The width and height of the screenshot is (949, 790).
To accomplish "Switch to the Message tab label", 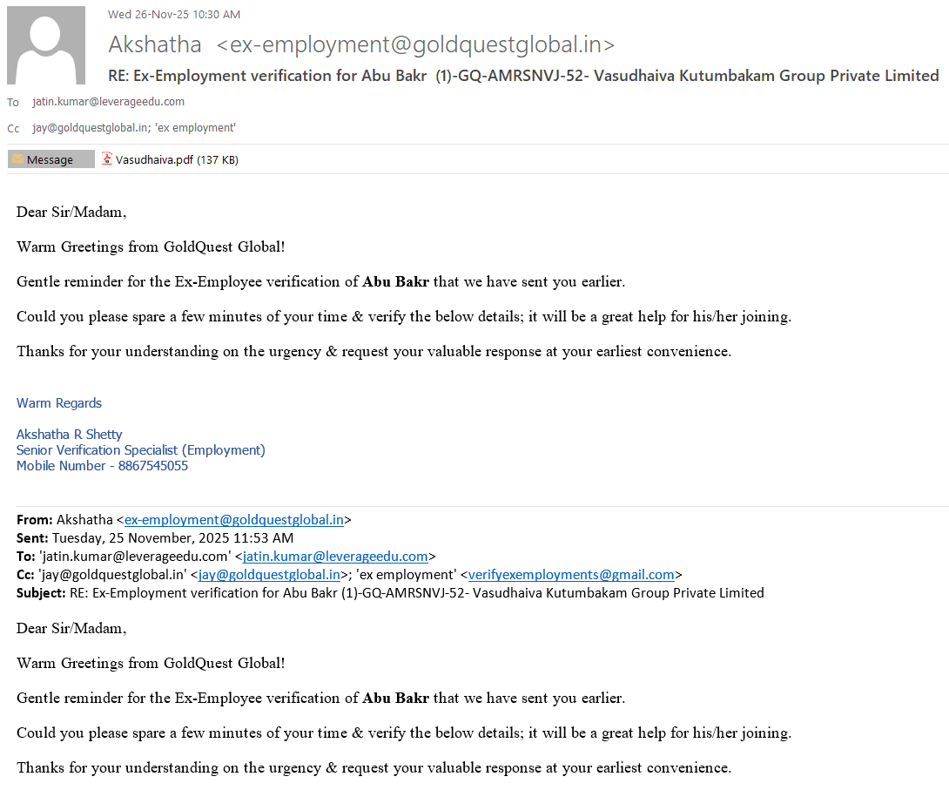I will coord(50,159).
